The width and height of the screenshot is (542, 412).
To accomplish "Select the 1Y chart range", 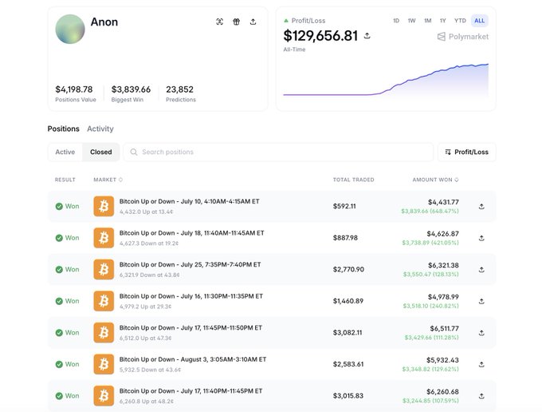I will pyautogui.click(x=443, y=21).
